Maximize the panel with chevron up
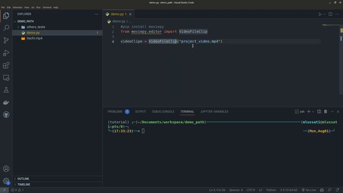The image size is (343, 193). tap(332, 112)
